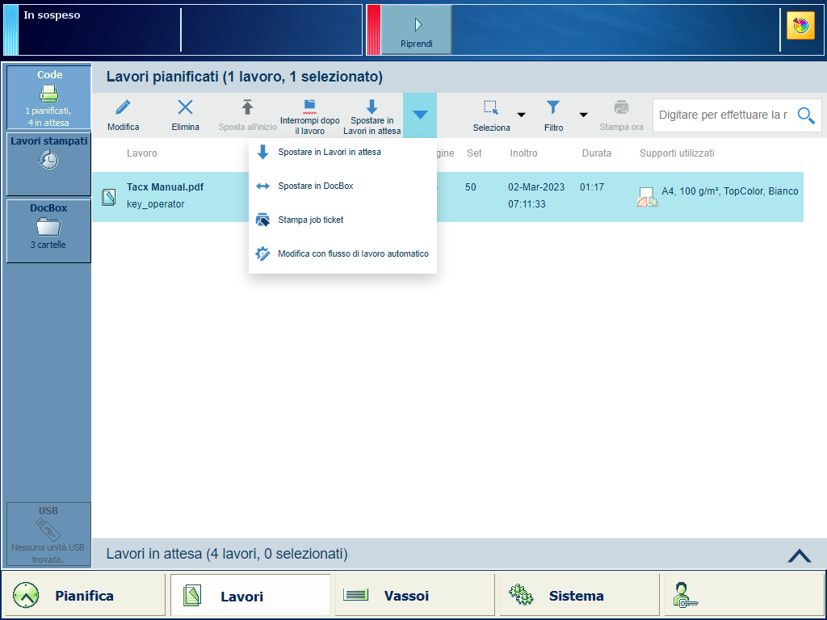827x620 pixels.
Task: Click the 02-Mar-2023 submission date
Action: click(536, 187)
